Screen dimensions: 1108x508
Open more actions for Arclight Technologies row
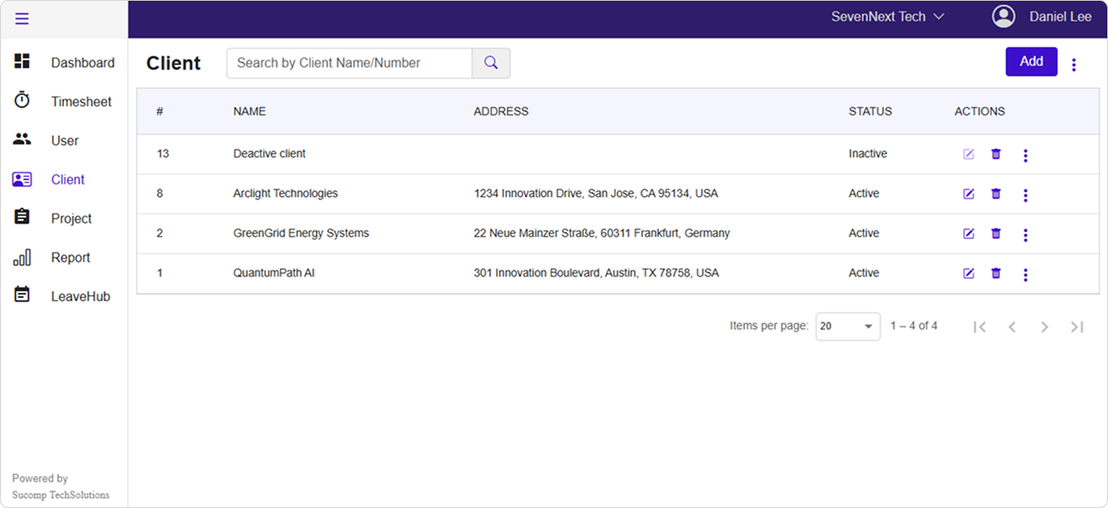[1025, 195]
